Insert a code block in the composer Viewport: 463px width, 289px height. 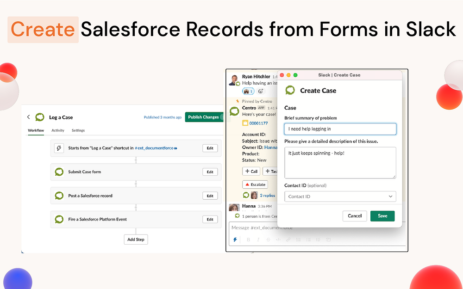(x=328, y=240)
